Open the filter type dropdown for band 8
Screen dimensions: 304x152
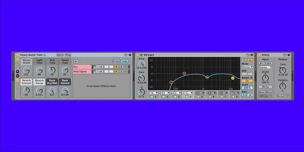click(235, 93)
